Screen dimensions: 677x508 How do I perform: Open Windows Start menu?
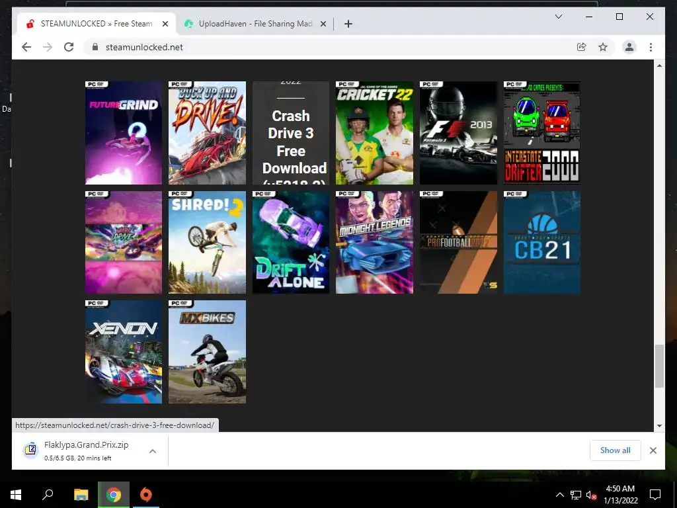(x=16, y=495)
